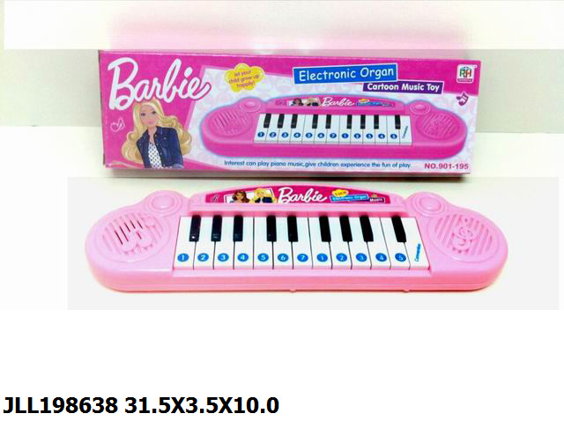This screenshot has width=564, height=421.
Task: Click the 31.5X3.5X10.0 dimensions text
Action: point(202,406)
